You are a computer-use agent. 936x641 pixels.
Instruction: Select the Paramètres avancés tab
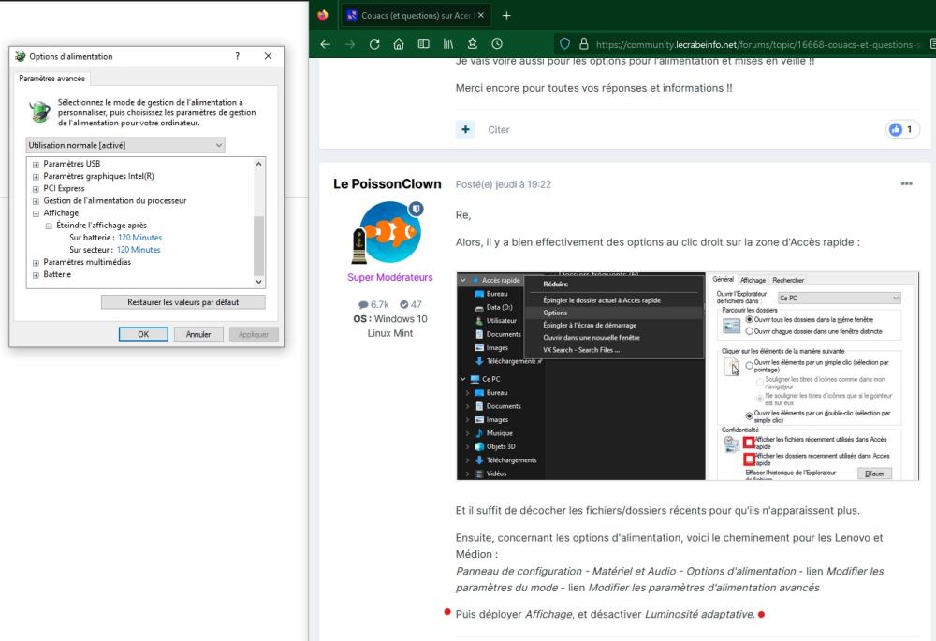click(x=52, y=80)
